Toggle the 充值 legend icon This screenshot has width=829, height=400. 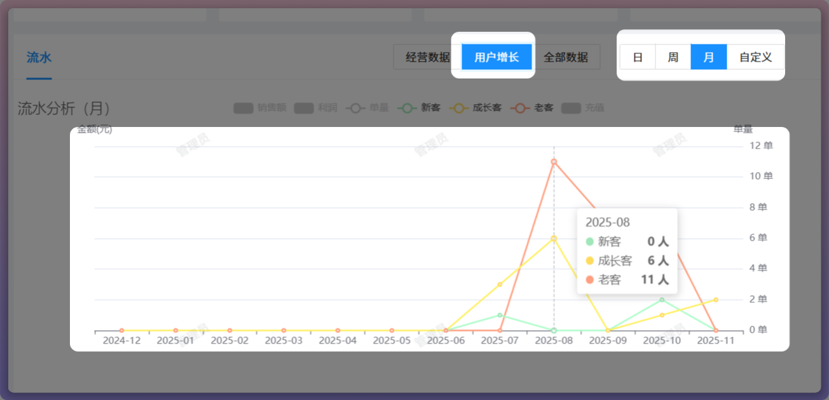pyautogui.click(x=572, y=108)
